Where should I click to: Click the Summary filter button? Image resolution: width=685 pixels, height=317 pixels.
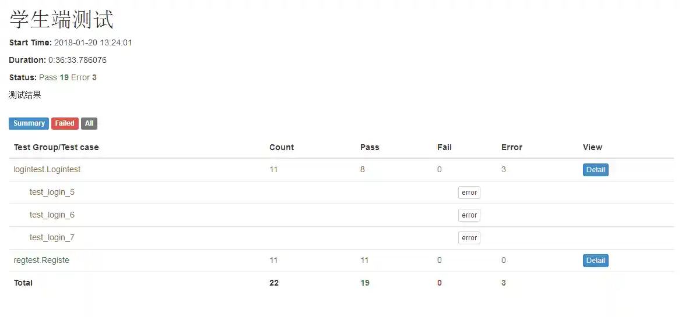pos(29,123)
